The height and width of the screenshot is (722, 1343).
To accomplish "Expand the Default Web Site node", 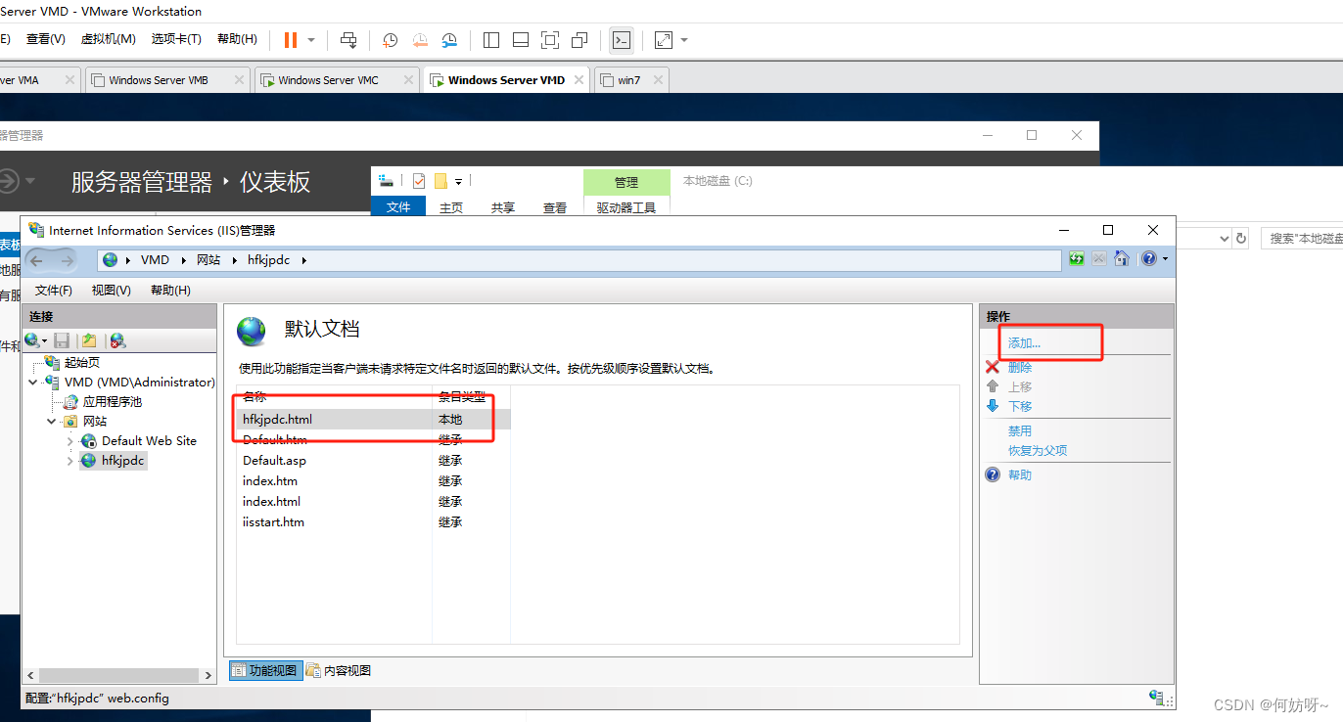I will click(x=70, y=441).
